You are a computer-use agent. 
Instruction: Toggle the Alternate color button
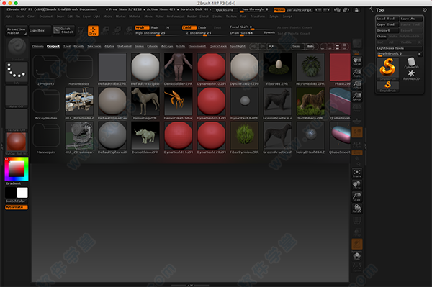click(x=17, y=207)
